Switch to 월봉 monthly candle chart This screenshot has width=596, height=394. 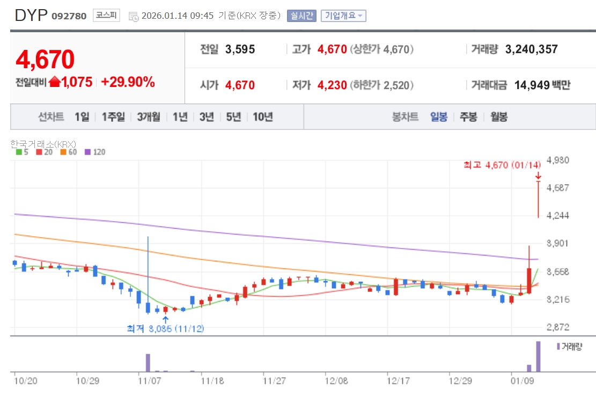click(499, 117)
